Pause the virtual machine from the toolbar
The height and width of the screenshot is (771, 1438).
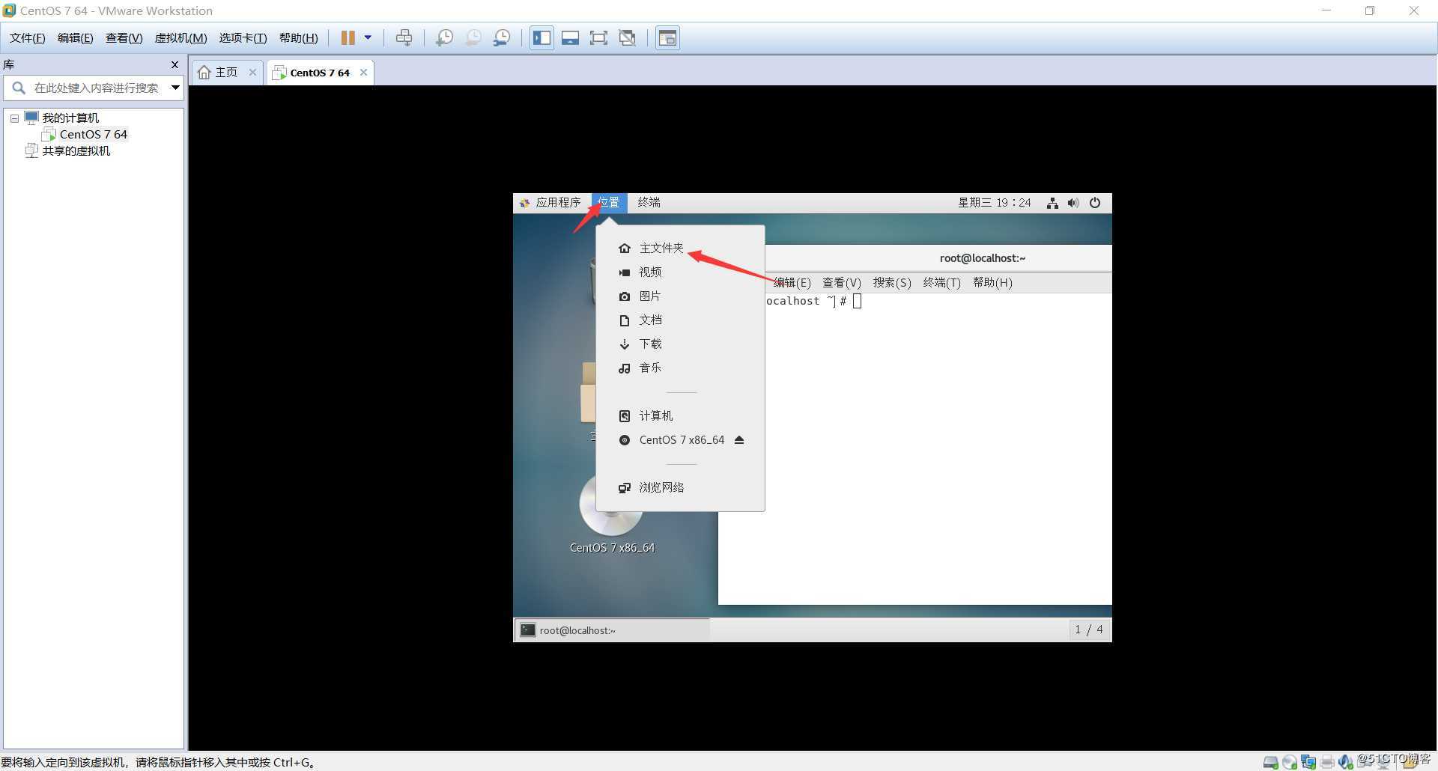click(x=348, y=37)
